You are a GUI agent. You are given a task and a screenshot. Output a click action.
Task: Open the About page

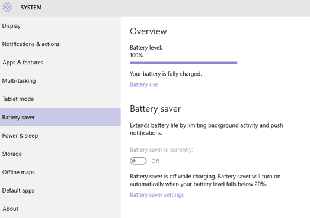pos(60,209)
